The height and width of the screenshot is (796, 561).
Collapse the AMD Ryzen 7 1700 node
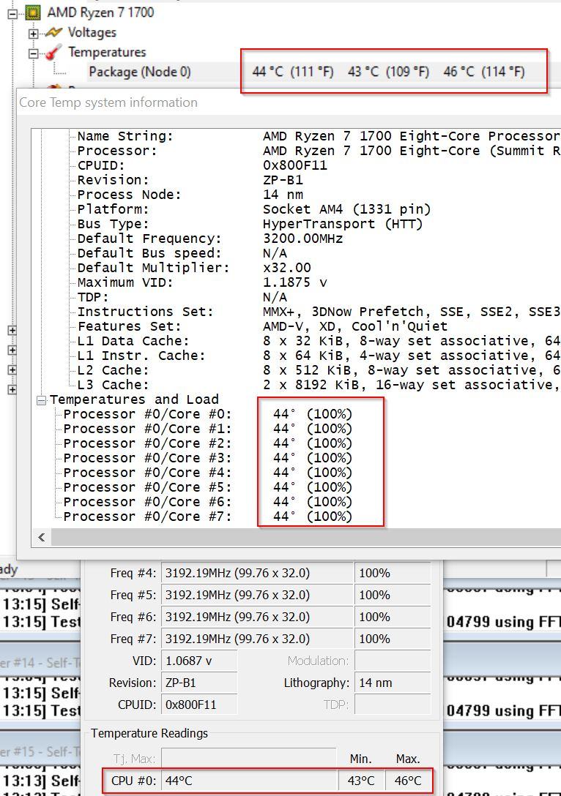tap(12, 14)
